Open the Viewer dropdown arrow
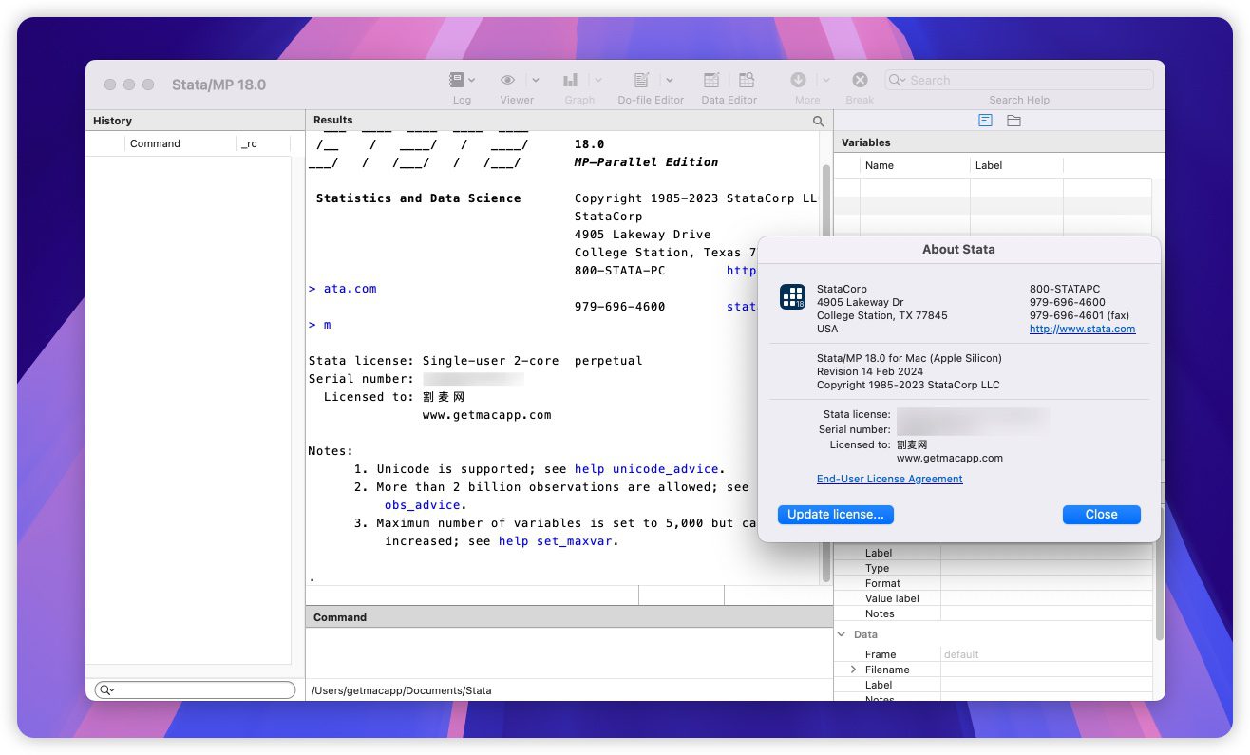 pos(535,81)
